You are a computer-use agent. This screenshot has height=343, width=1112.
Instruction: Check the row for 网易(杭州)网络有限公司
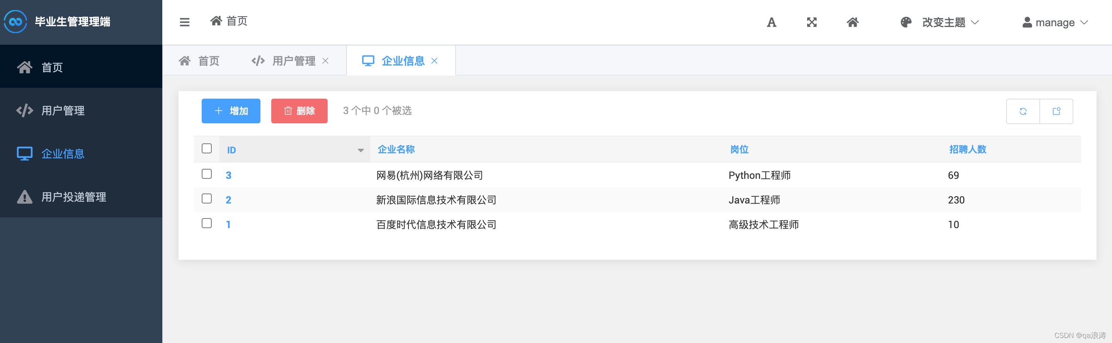(x=207, y=174)
